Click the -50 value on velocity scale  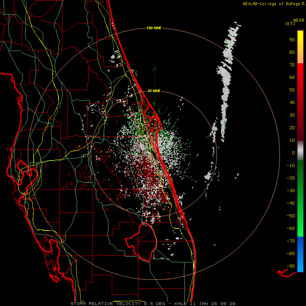pyautogui.click(x=291, y=216)
